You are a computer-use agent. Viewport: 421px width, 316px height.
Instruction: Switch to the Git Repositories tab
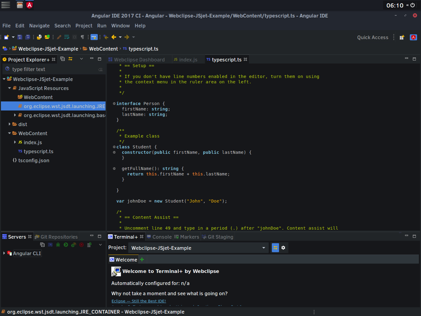(x=56, y=237)
